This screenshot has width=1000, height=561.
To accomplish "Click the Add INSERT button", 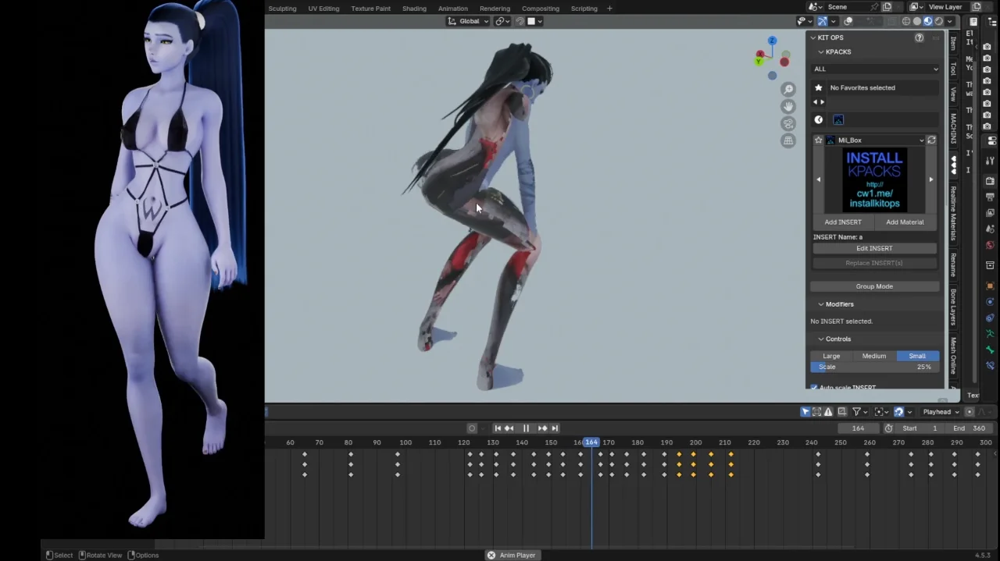I will click(843, 222).
